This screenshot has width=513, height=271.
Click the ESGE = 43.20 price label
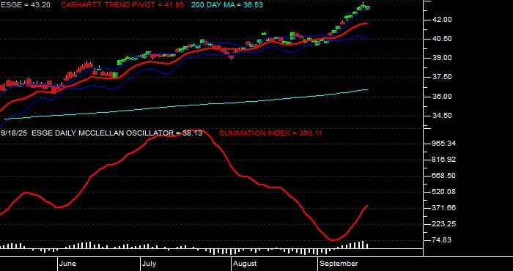pos(25,5)
